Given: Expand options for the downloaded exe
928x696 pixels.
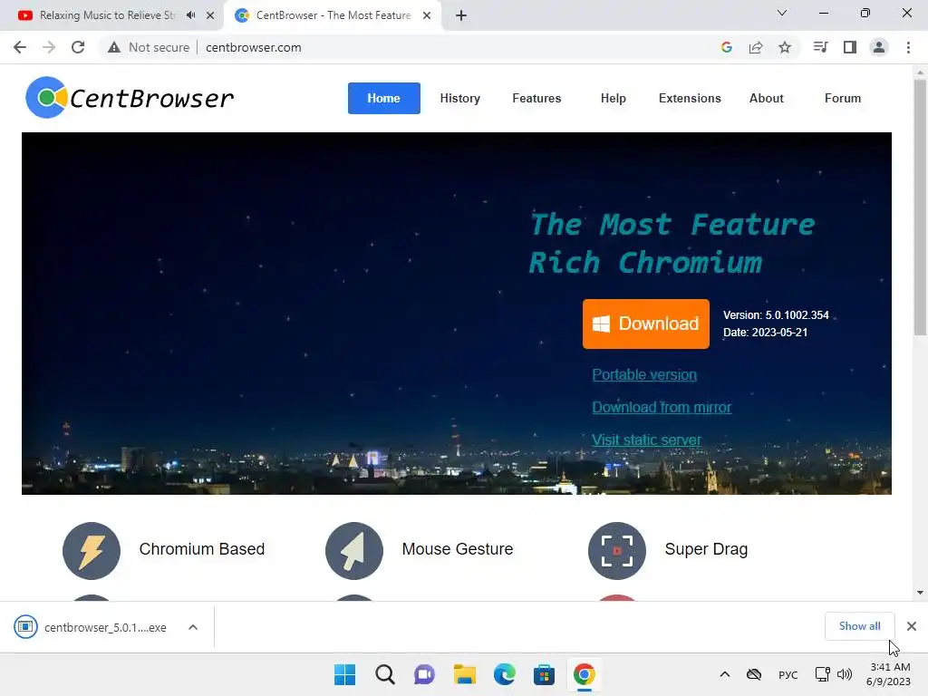Looking at the screenshot, I should click(x=193, y=627).
